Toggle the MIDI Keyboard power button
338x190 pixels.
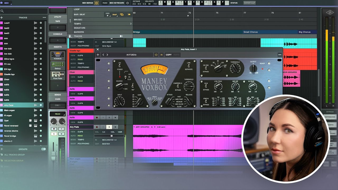pyautogui.click(x=128, y=3)
